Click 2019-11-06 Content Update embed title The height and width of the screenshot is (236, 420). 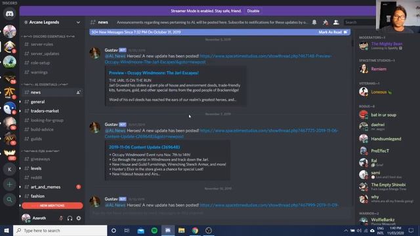pos(144,147)
